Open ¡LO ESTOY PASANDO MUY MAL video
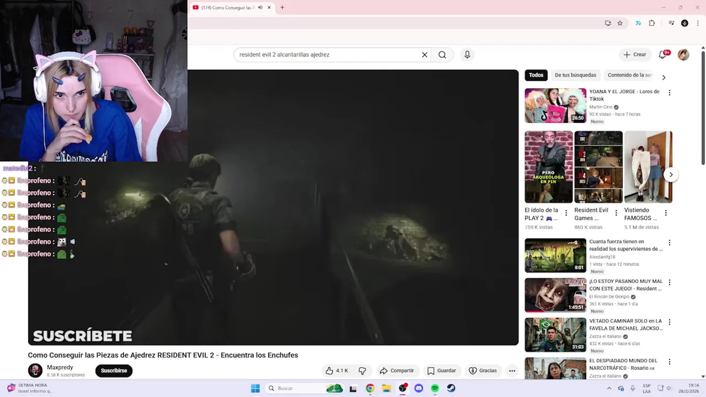 (x=555, y=295)
